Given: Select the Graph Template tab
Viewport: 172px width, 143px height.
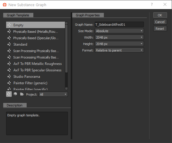Looking at the screenshot, I should pyautogui.click(x=18, y=15).
